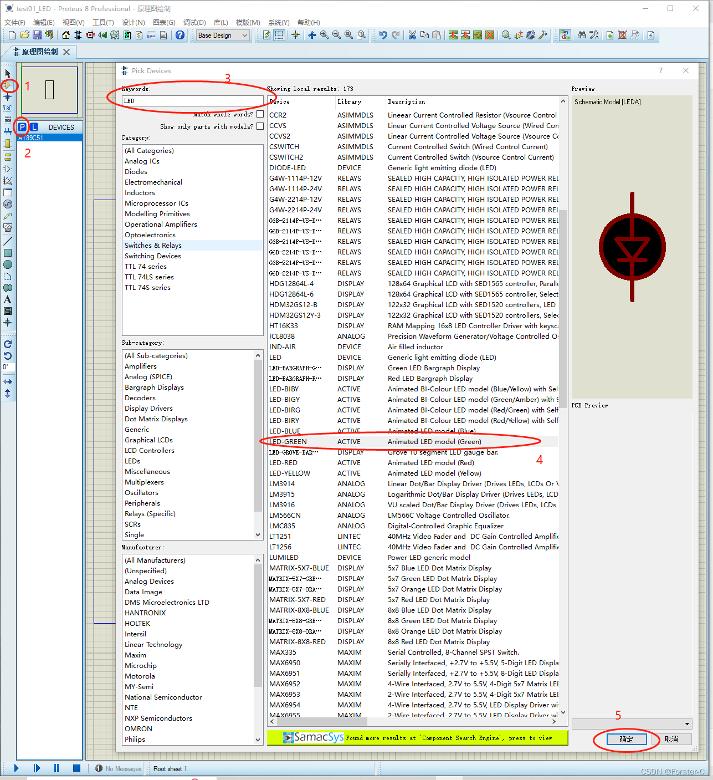Click the P button to pick devices
This screenshot has width=713, height=780.
(22, 127)
